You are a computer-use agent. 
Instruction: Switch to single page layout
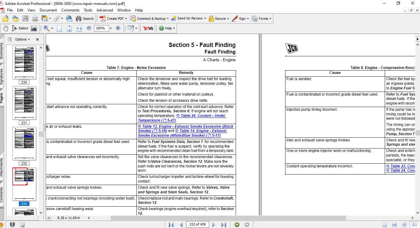[x=384, y=225]
